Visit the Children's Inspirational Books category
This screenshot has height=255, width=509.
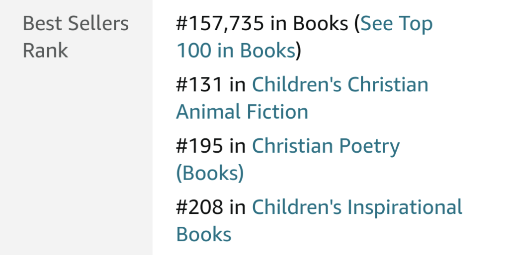[x=357, y=207]
